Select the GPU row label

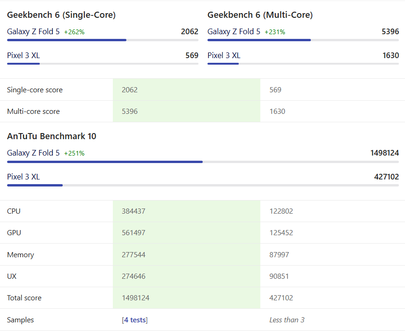(x=14, y=233)
